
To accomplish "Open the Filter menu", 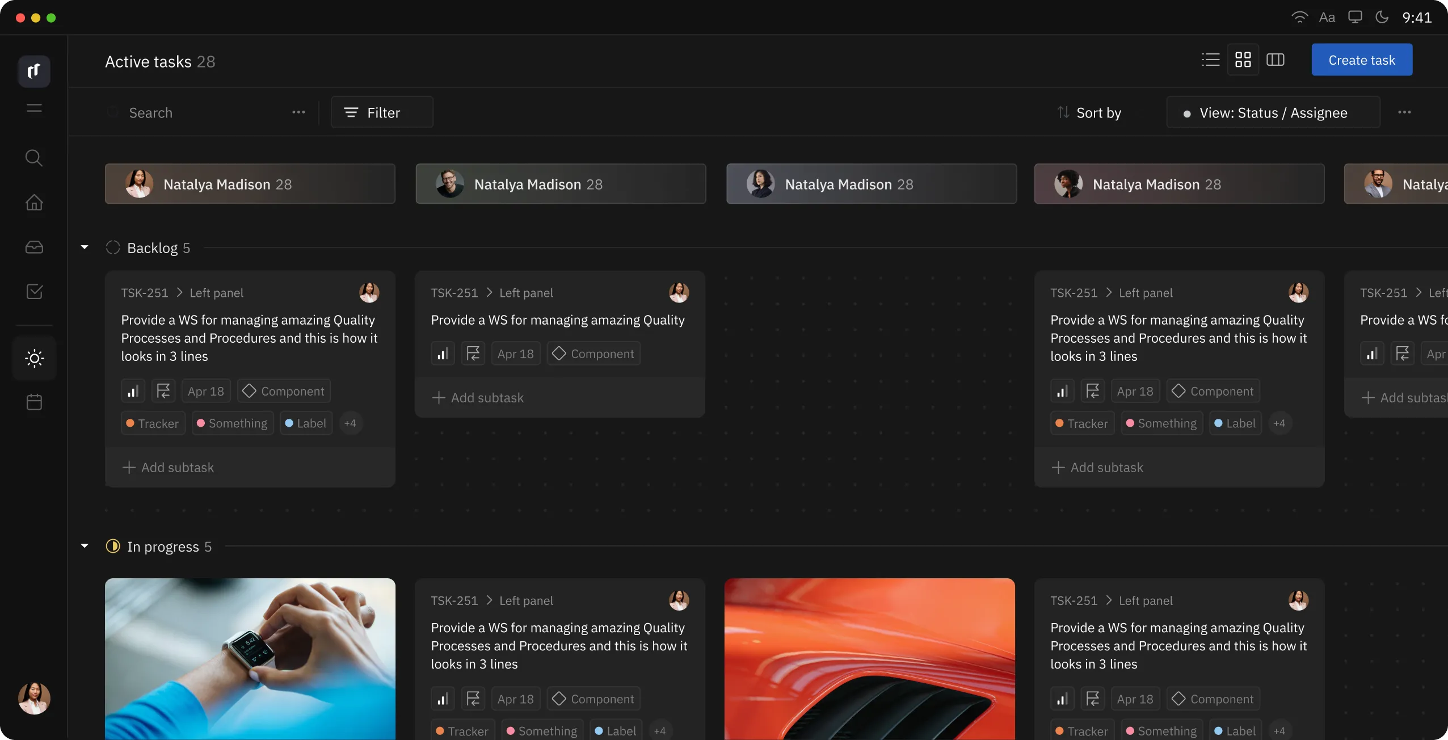I will (x=382, y=113).
